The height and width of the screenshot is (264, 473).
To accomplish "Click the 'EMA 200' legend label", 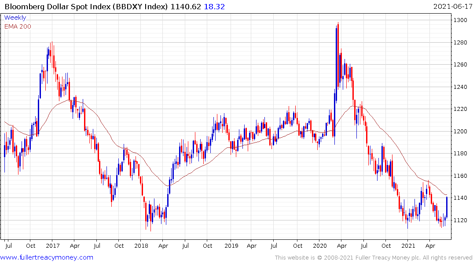I will pos(18,26).
